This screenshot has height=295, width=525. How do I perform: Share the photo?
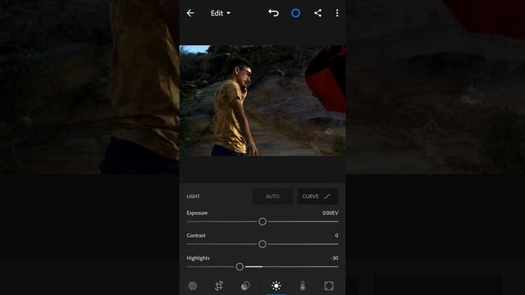[x=317, y=13]
